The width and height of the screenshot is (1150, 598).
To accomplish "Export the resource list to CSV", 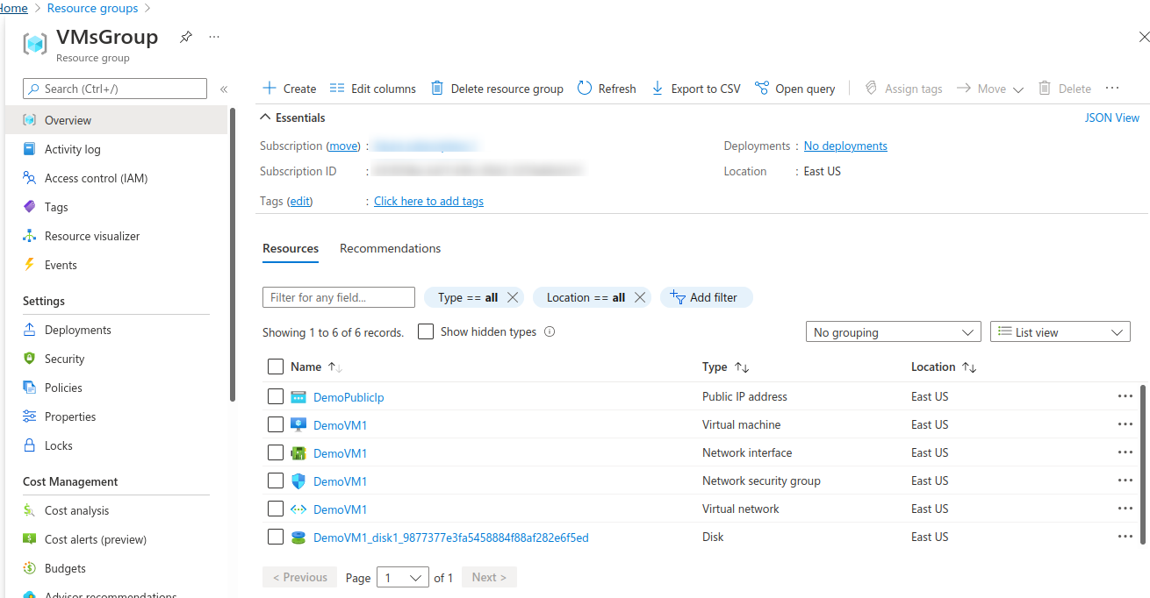I will [696, 88].
